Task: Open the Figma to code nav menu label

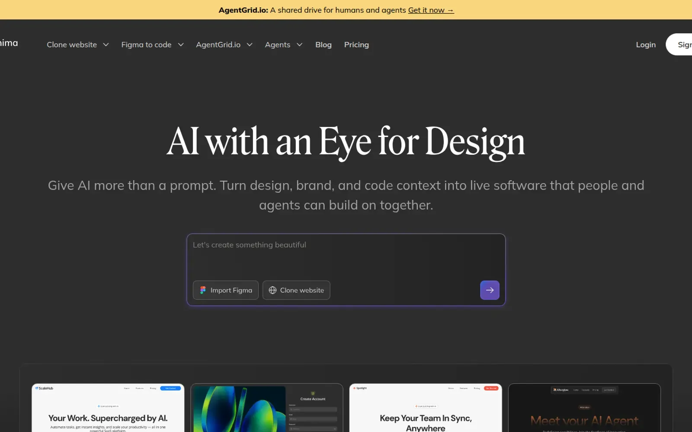Action: pos(146,44)
